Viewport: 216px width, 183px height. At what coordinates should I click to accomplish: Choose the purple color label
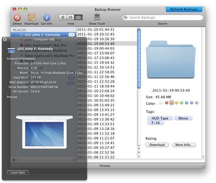tap(191, 103)
